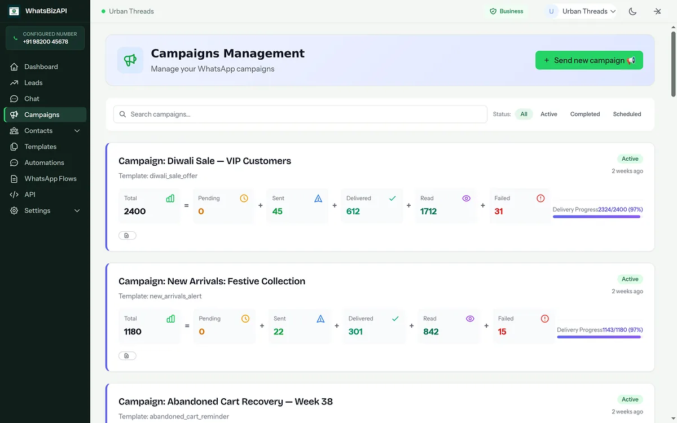Click the Urban Threads workspace label with green dot
This screenshot has width=677, height=423.
point(128,11)
